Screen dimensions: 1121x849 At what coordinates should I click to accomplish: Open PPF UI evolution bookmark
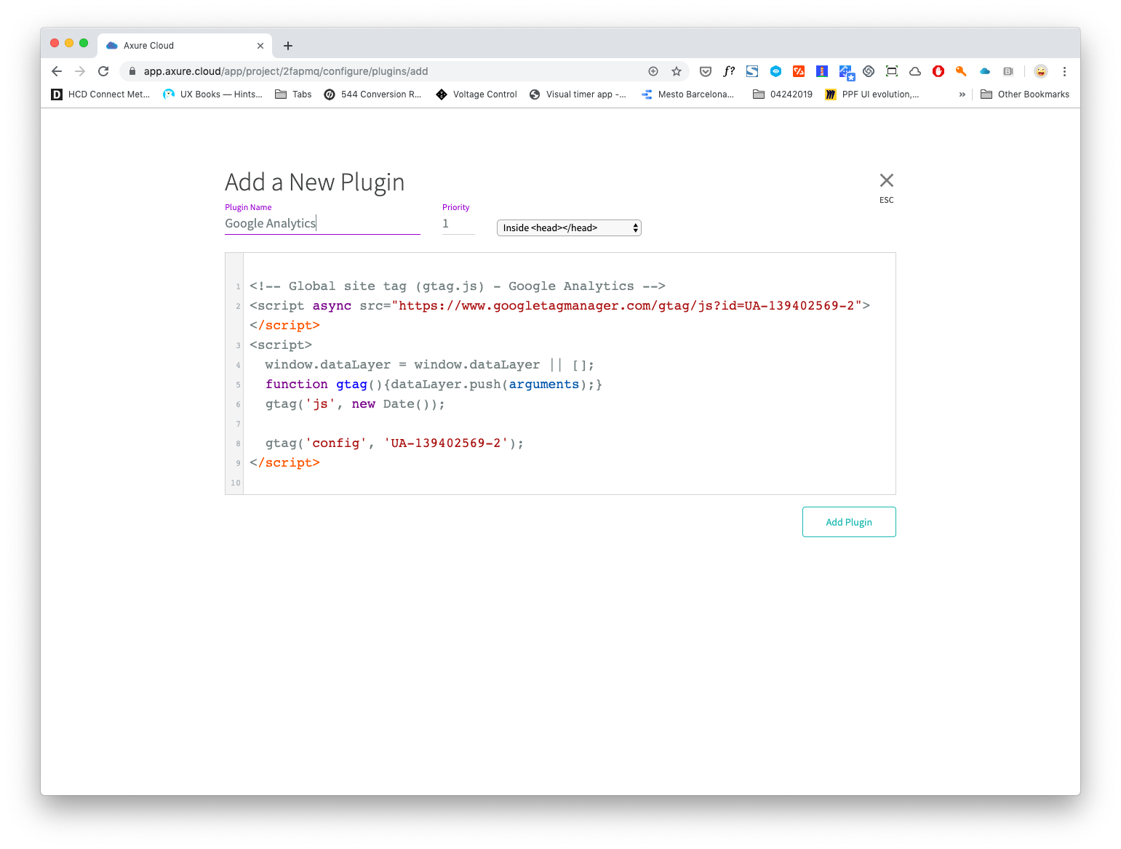pyautogui.click(x=872, y=94)
